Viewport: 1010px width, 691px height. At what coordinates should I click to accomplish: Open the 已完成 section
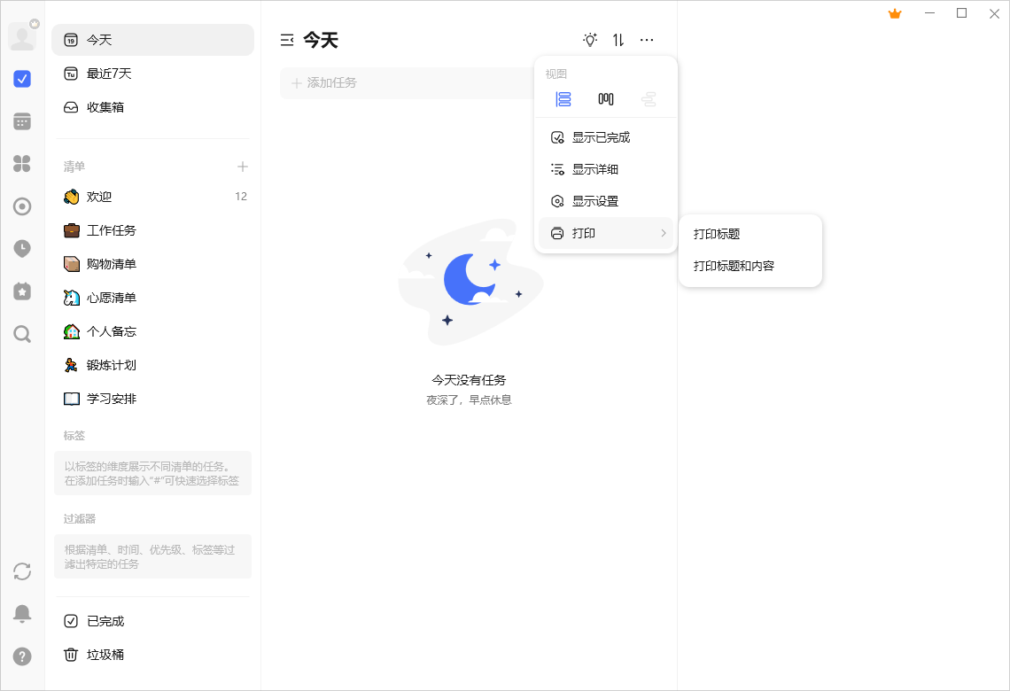pyautogui.click(x=152, y=621)
